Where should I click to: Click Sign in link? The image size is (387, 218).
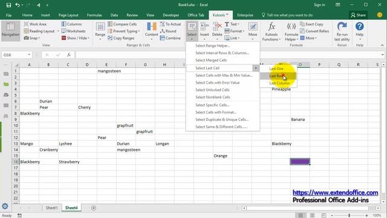point(319,5)
